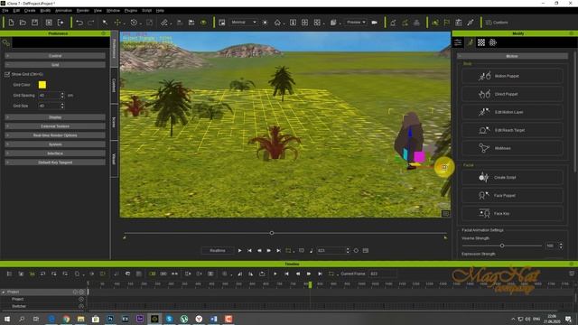Switch to the Content side tab

click(114, 86)
